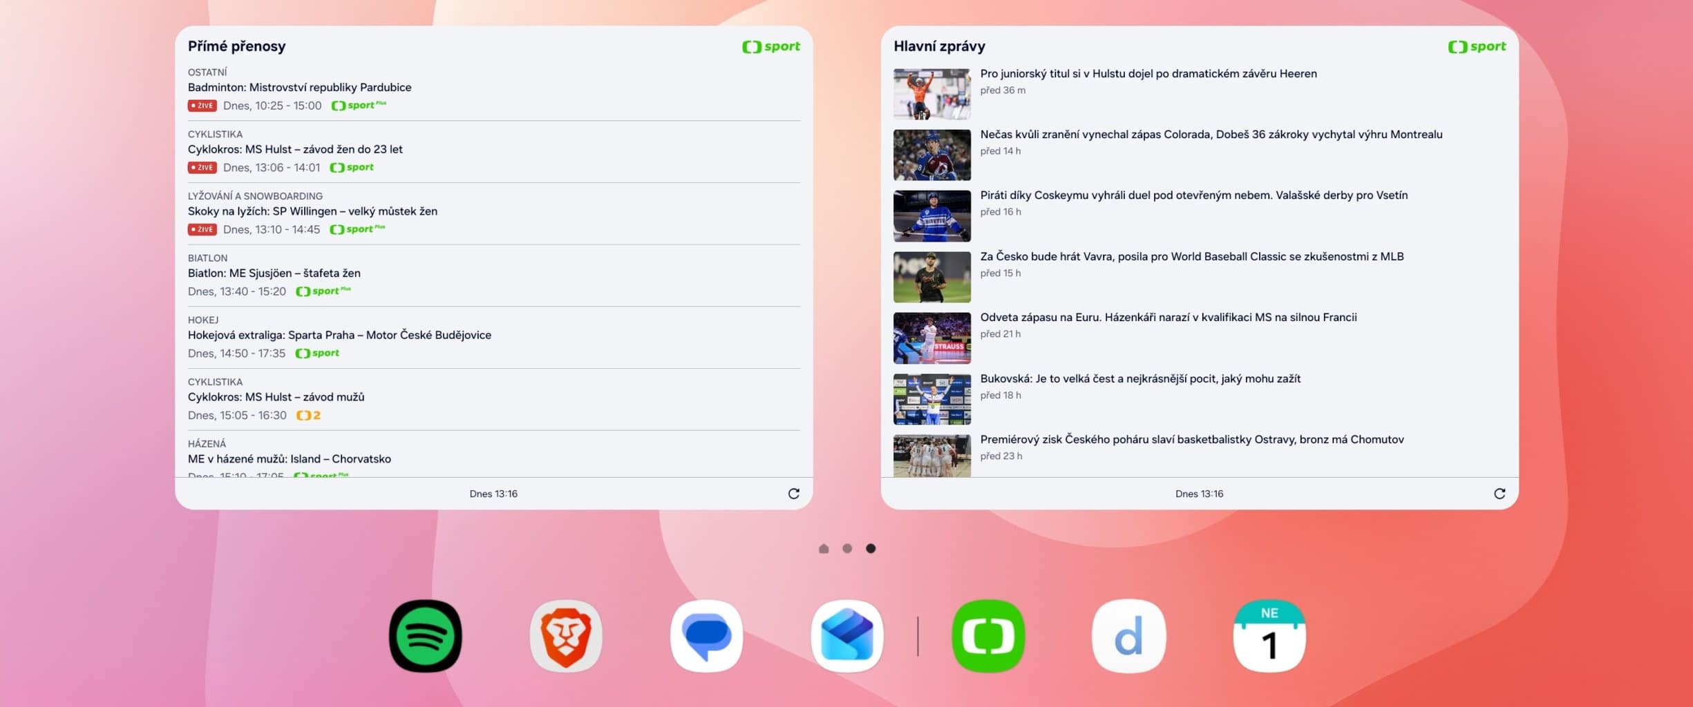Refresh the Přímé přenosy widget
This screenshot has height=707, width=1693.
(x=793, y=494)
